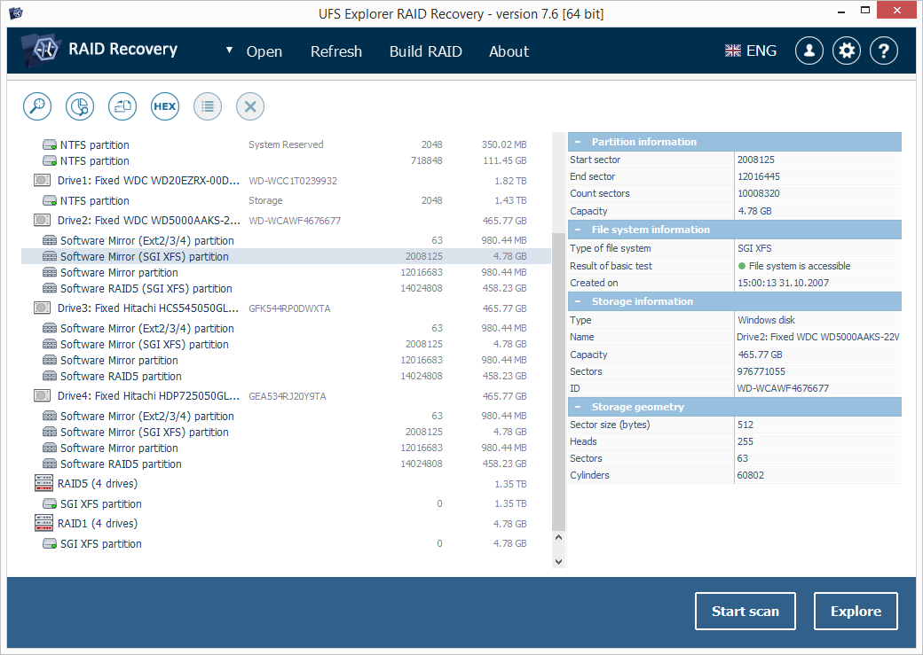Click the Drive2 WDC WD5000AAKS disk icon
Screen dimensions: 923x655
pyautogui.click(x=42, y=221)
